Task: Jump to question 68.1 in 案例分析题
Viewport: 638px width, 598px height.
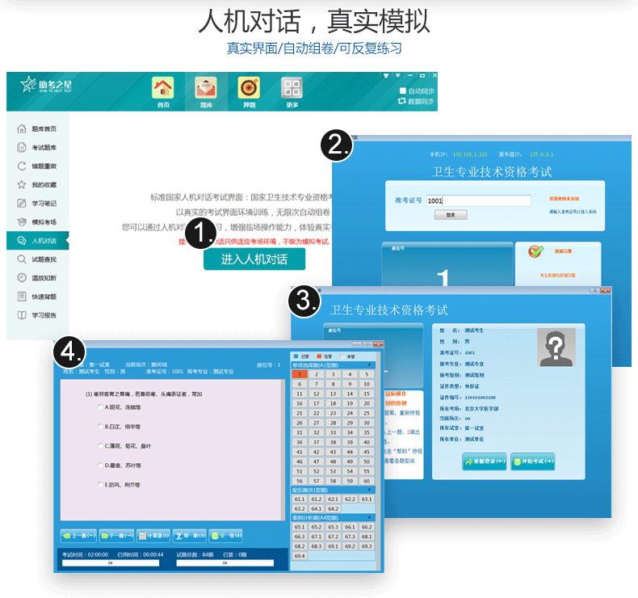Action: [x=367, y=537]
